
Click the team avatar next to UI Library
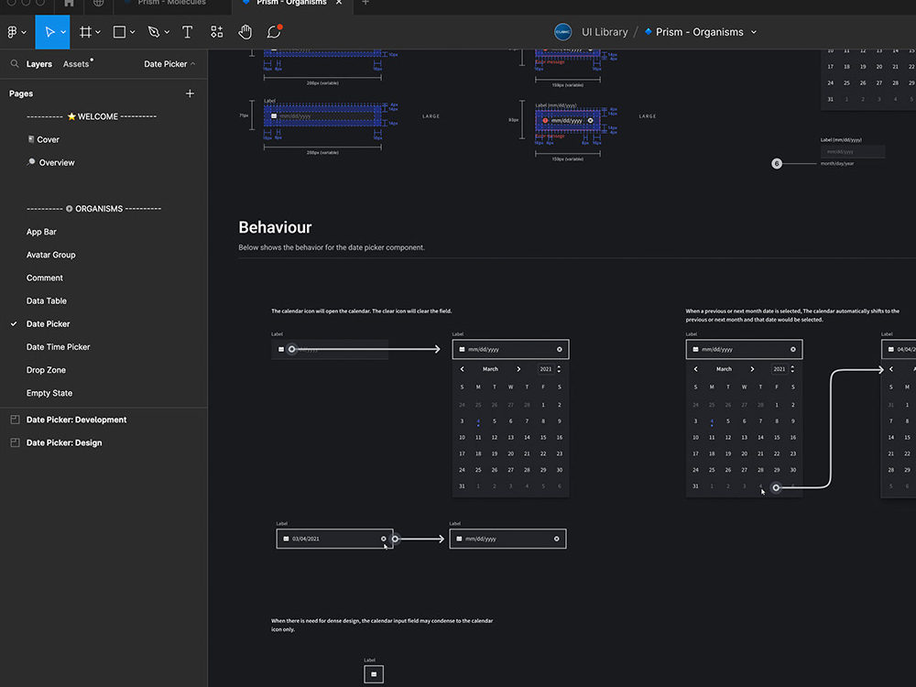pos(562,32)
